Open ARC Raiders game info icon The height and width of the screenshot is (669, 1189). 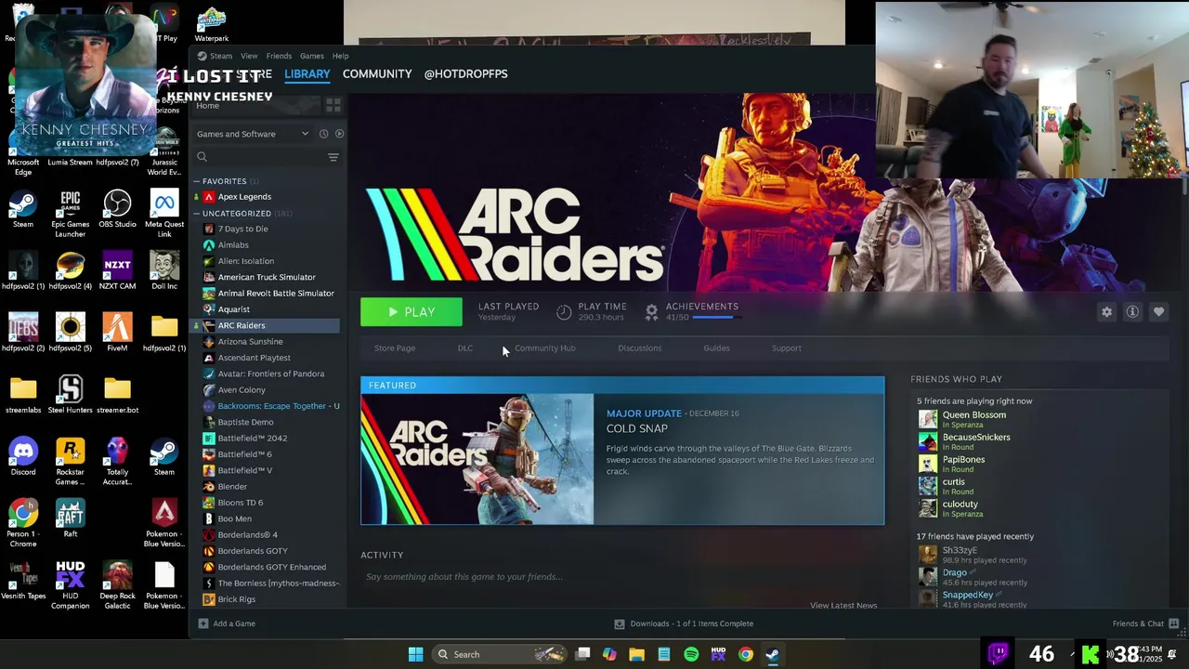click(1132, 312)
